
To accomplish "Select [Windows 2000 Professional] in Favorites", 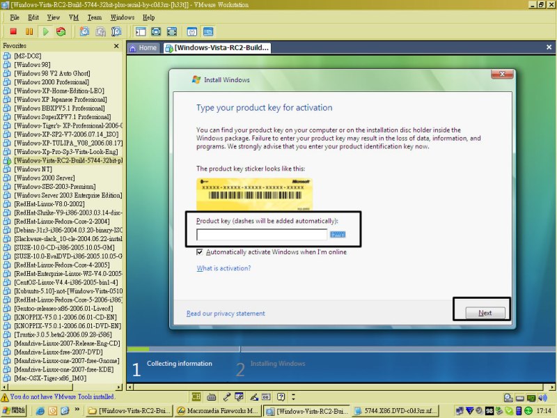I will point(52,82).
